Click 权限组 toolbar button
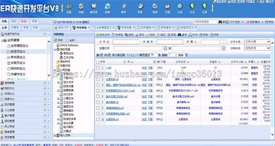 click(x=117, y=35)
